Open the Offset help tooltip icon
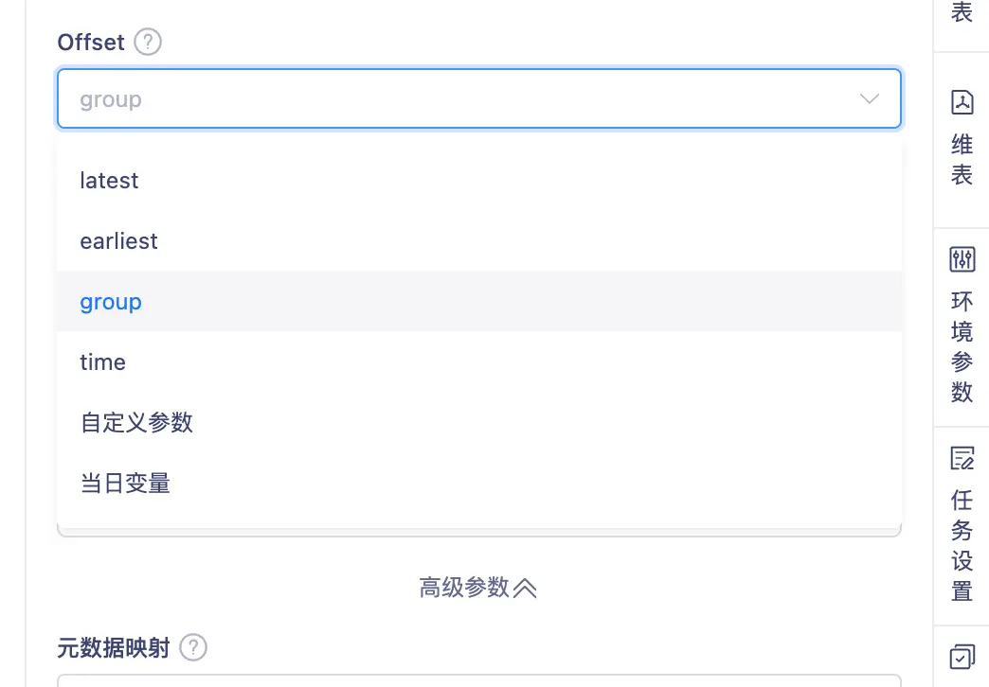Screen dimensions: 989x687 [148, 42]
